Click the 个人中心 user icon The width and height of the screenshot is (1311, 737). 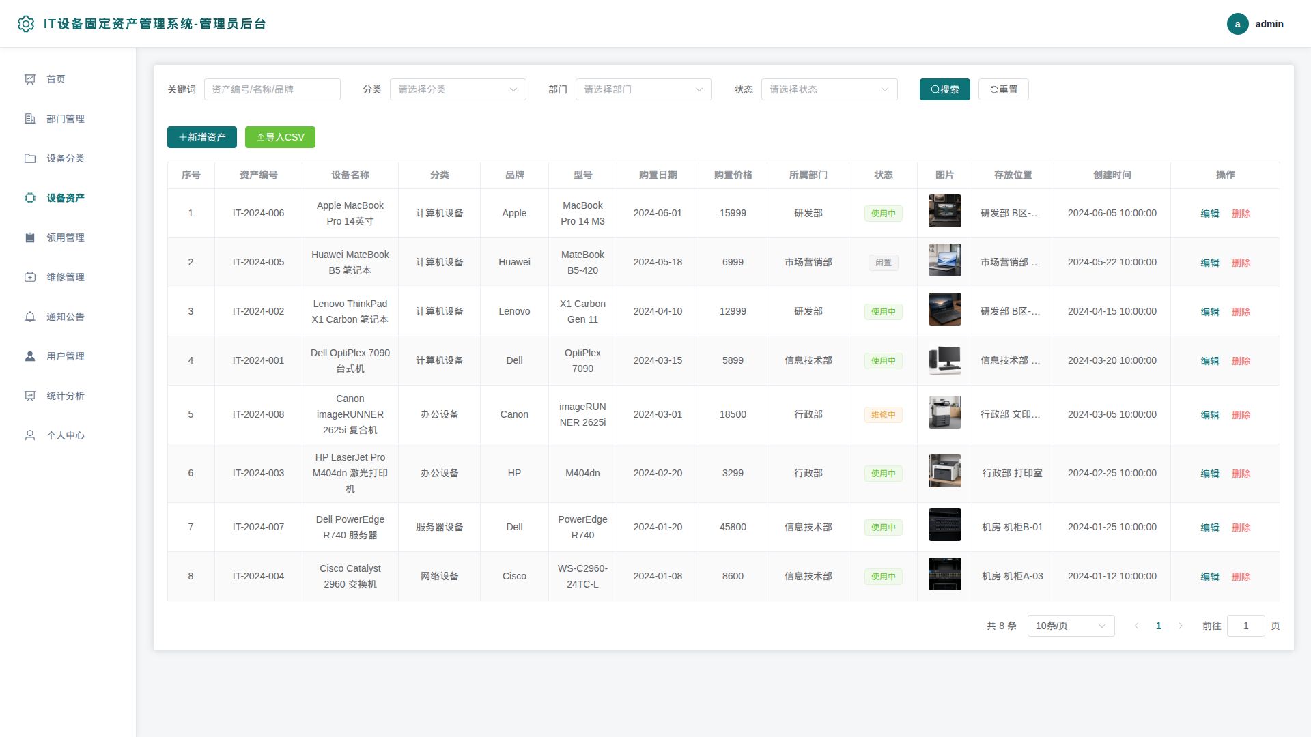[30, 435]
